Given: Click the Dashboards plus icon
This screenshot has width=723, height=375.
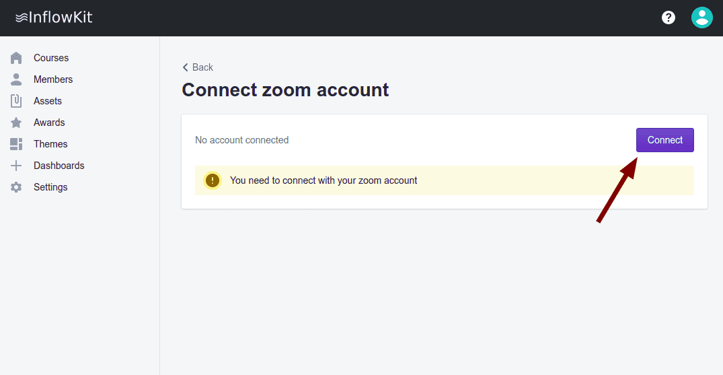Looking at the screenshot, I should (x=16, y=166).
